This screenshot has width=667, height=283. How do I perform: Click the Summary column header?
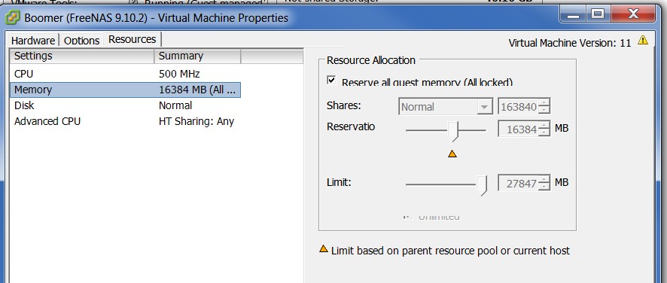[x=197, y=56]
